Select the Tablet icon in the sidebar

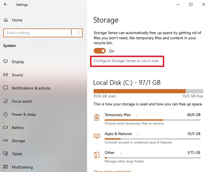[6, 154]
